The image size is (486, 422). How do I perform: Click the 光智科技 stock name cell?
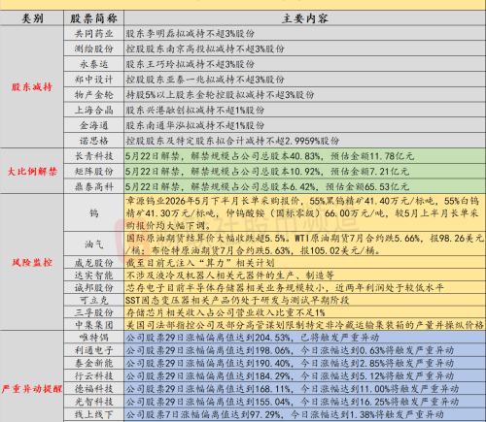tap(93, 402)
